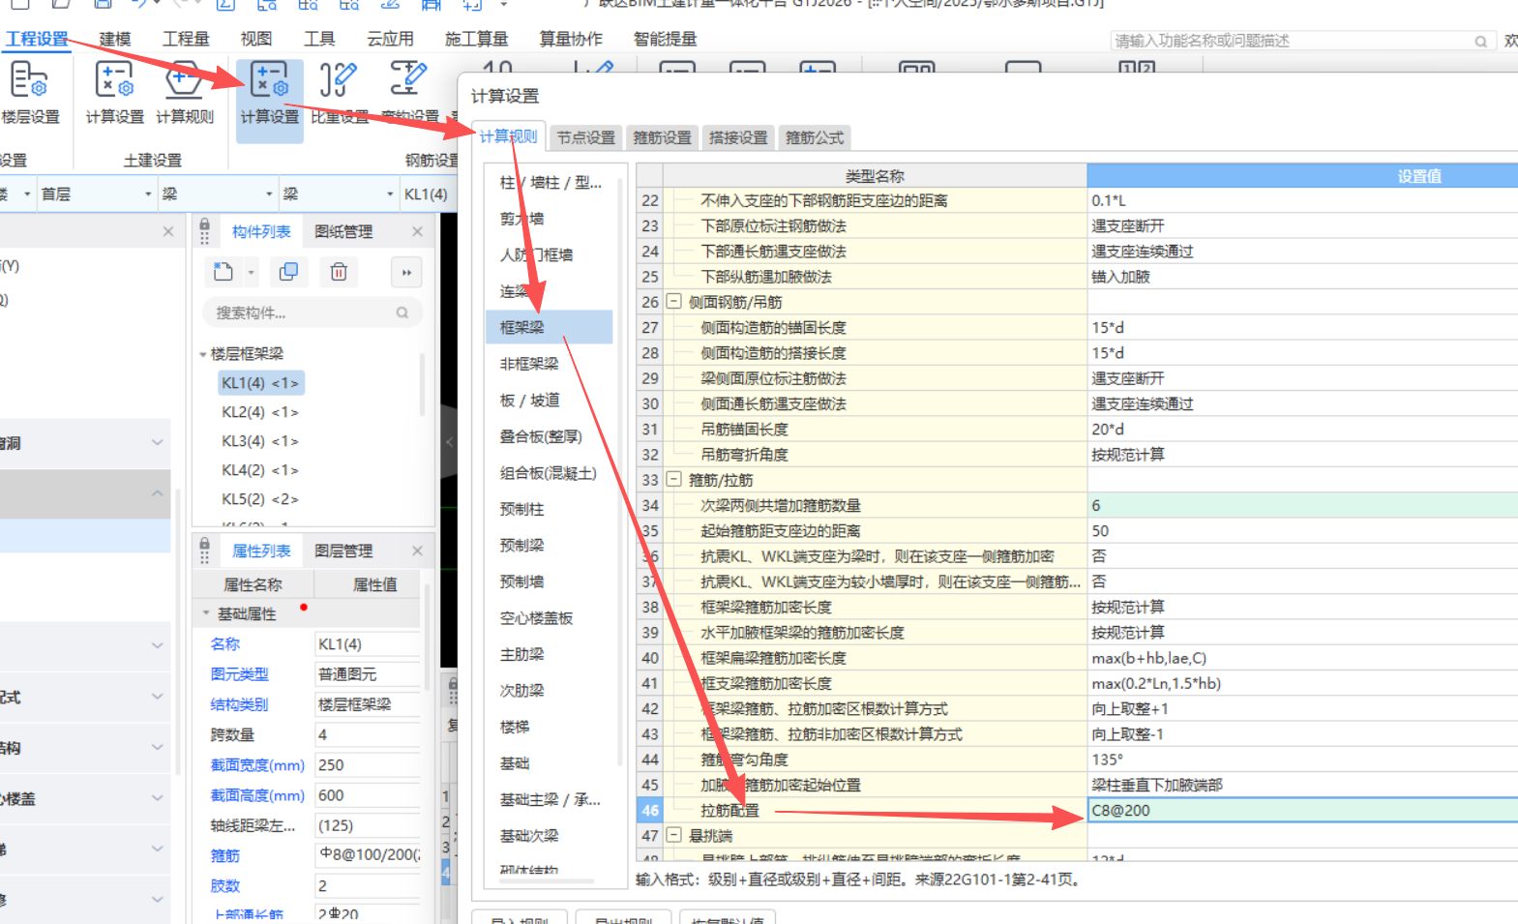Open the 云应用 ribbon tab
Screen dimensions: 1518x924
click(x=390, y=39)
